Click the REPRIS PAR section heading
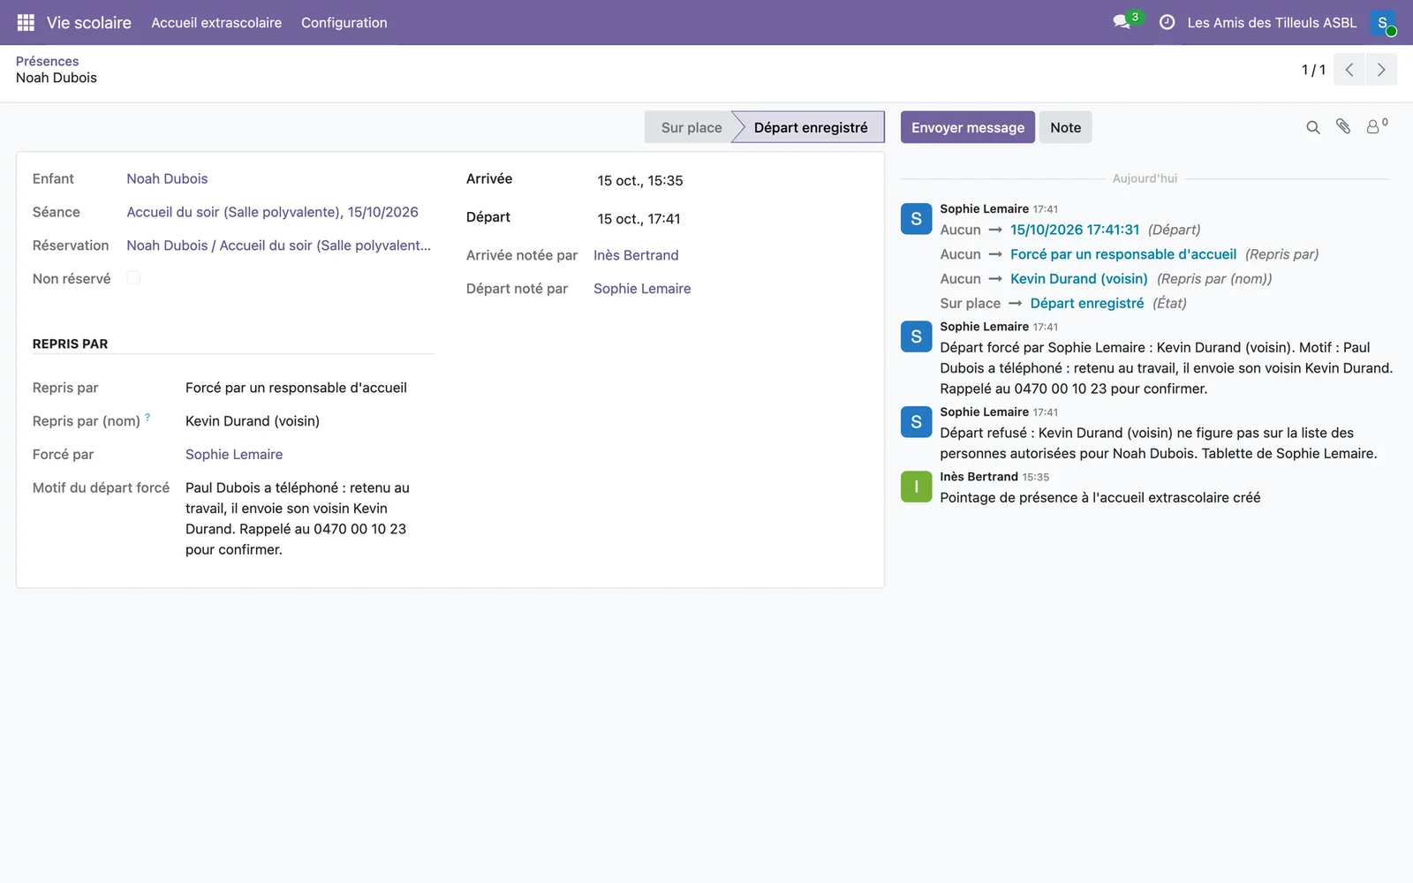The width and height of the screenshot is (1413, 883). (71, 344)
